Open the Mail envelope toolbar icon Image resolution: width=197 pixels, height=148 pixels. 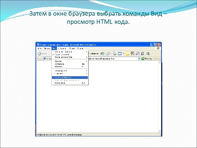coord(108,54)
